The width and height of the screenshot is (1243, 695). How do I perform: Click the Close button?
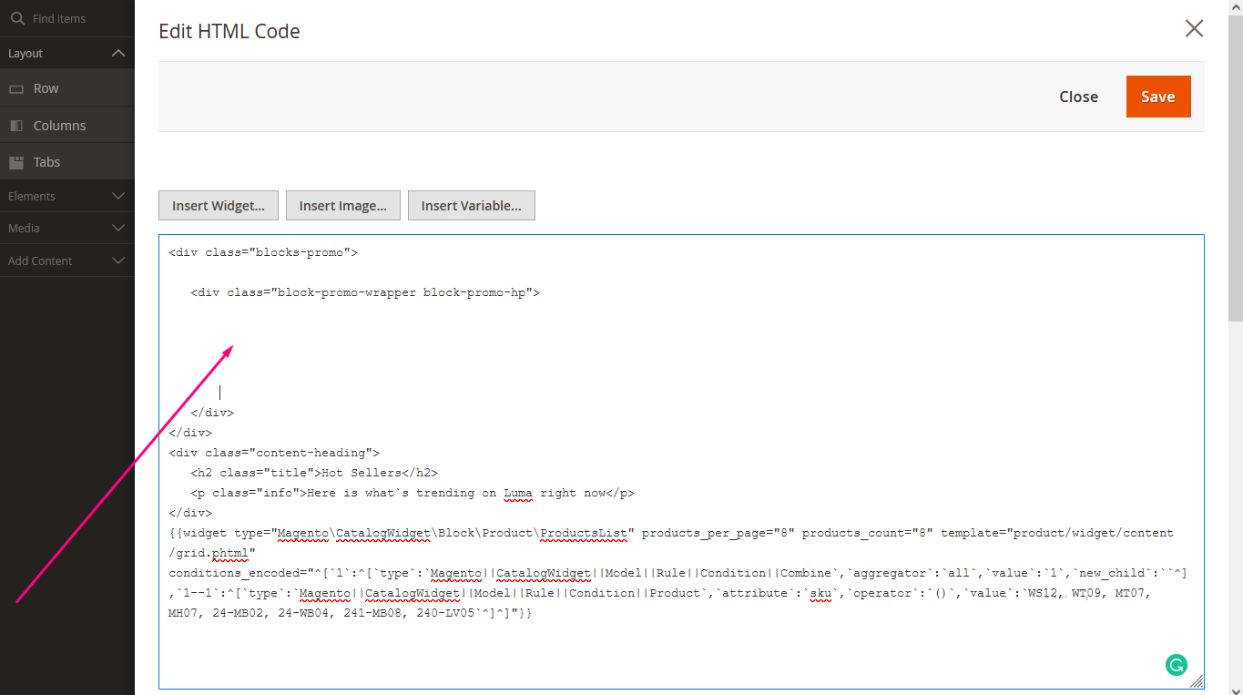click(1078, 96)
